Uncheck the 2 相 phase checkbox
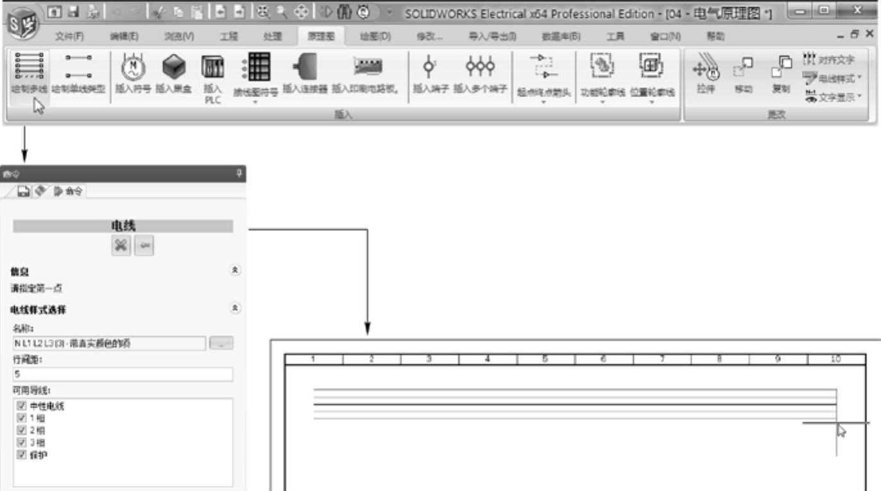The height and width of the screenshot is (491, 881). (x=21, y=430)
